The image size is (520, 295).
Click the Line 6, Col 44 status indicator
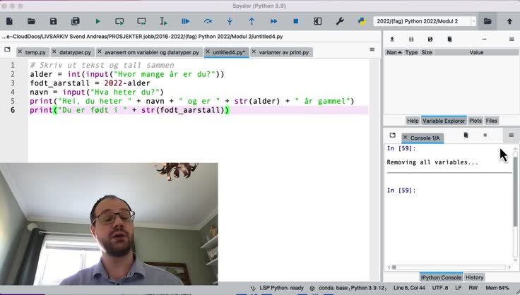pyautogui.click(x=409, y=288)
